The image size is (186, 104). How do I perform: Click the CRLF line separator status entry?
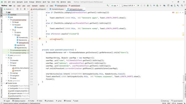pyautogui.click(x=169, y=103)
